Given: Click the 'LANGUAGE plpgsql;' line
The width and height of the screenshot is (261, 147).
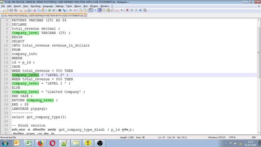Looking at the screenshot, I should coord(29,109).
